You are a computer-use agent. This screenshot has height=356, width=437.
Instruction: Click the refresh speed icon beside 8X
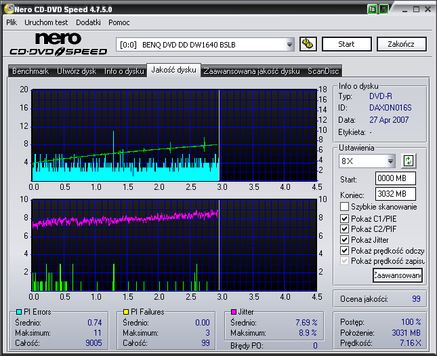click(x=409, y=161)
